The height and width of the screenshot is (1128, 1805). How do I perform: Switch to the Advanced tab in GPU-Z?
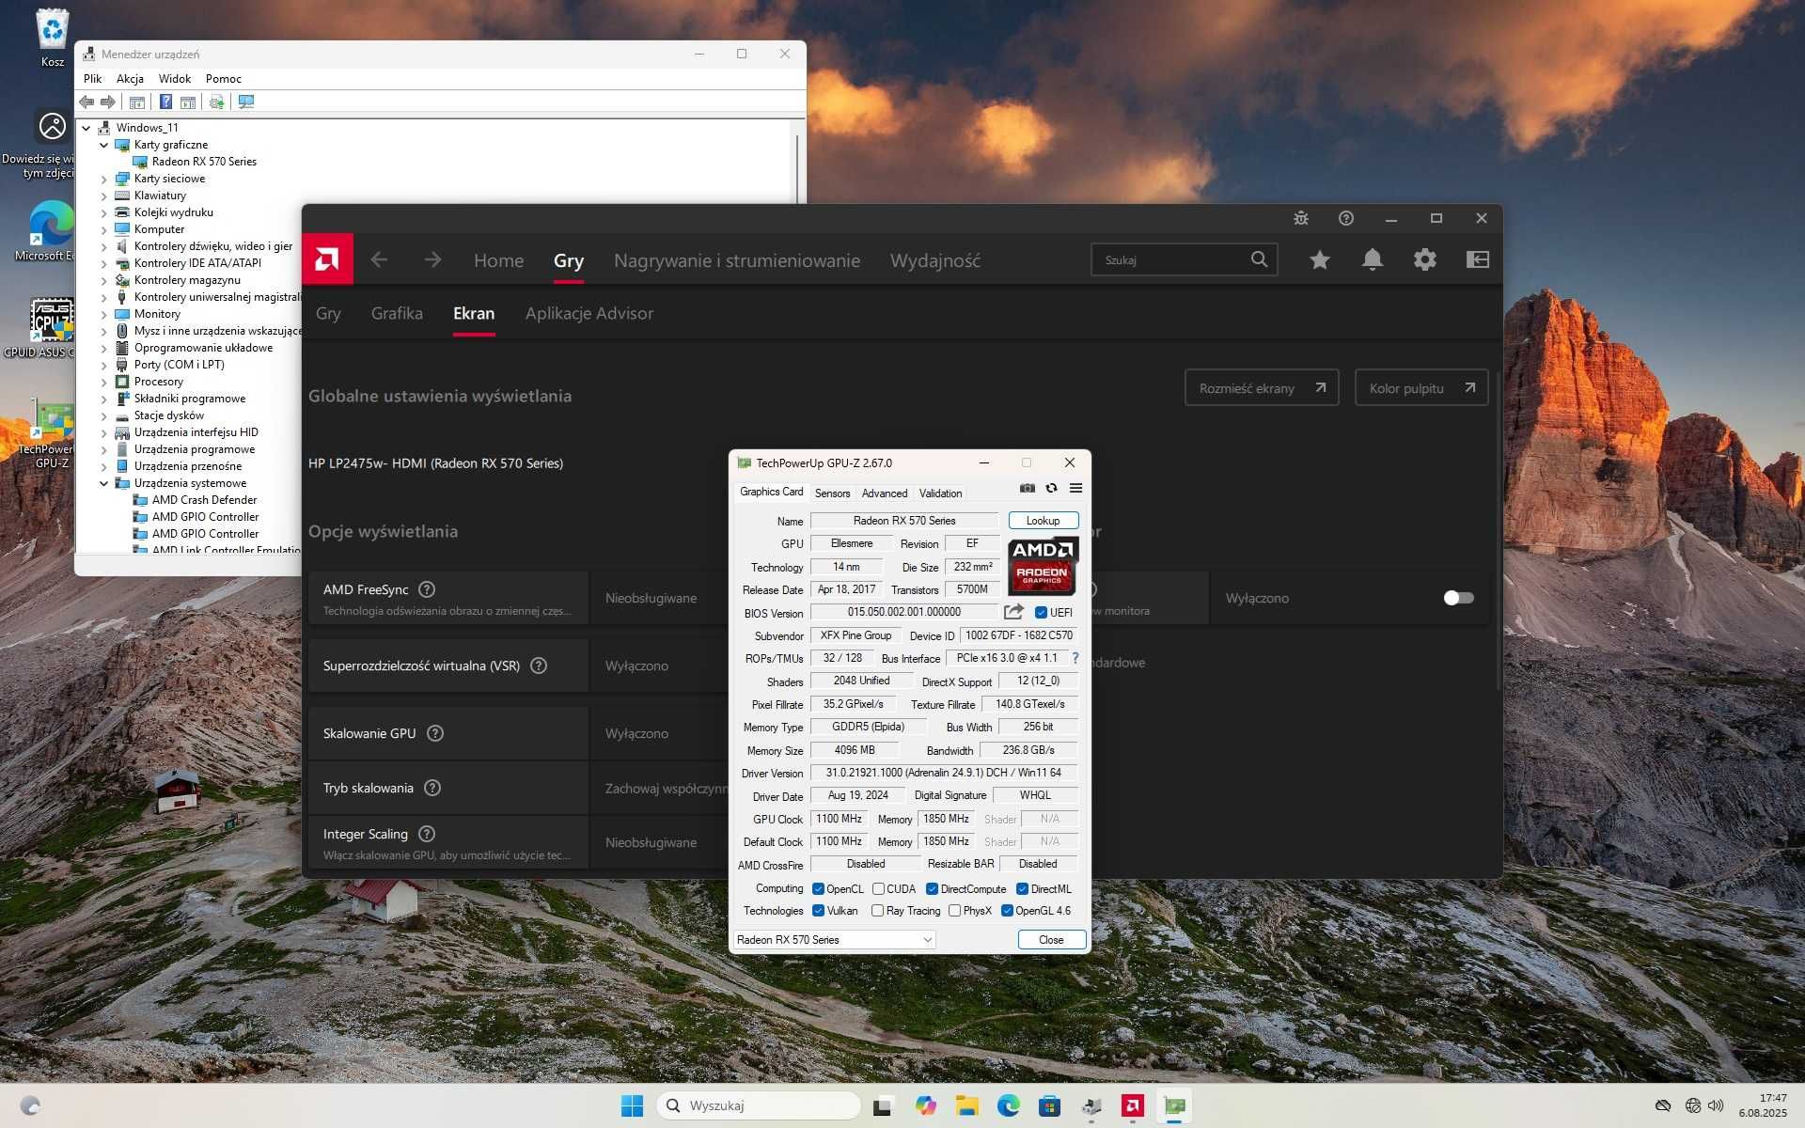pyautogui.click(x=885, y=493)
